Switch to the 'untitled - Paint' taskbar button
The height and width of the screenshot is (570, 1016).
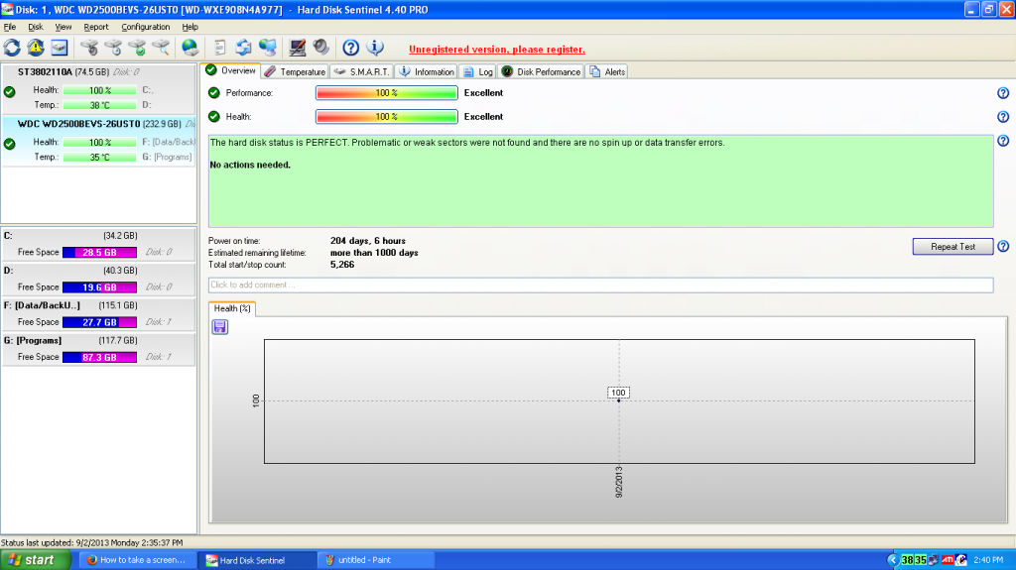click(x=375, y=560)
